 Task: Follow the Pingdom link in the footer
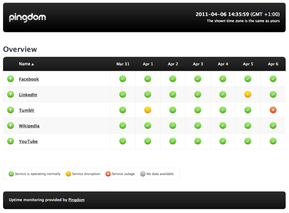pos(77,200)
